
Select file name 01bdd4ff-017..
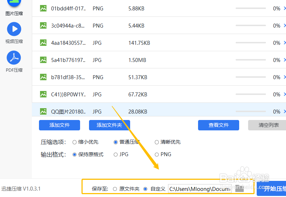click(x=68, y=9)
